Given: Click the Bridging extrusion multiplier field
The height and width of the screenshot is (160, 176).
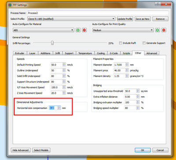Looking at the screenshot, I should click(130, 102).
